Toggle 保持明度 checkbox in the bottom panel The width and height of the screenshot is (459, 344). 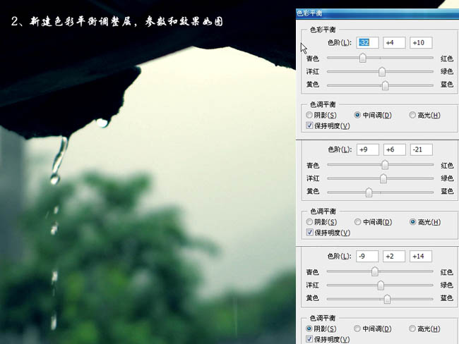[310, 339]
